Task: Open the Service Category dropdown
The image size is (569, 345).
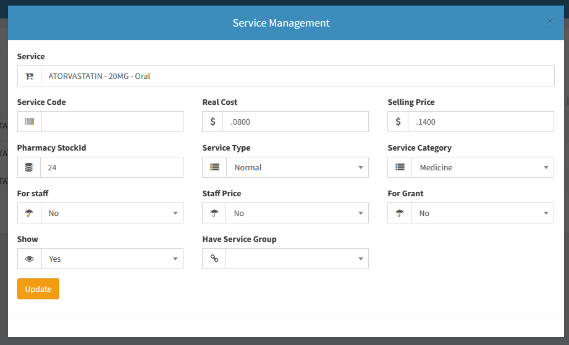Action: [482, 168]
